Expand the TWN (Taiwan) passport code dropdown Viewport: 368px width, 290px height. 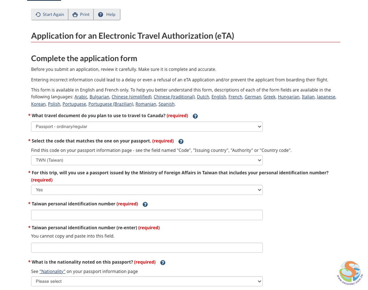coord(147,160)
